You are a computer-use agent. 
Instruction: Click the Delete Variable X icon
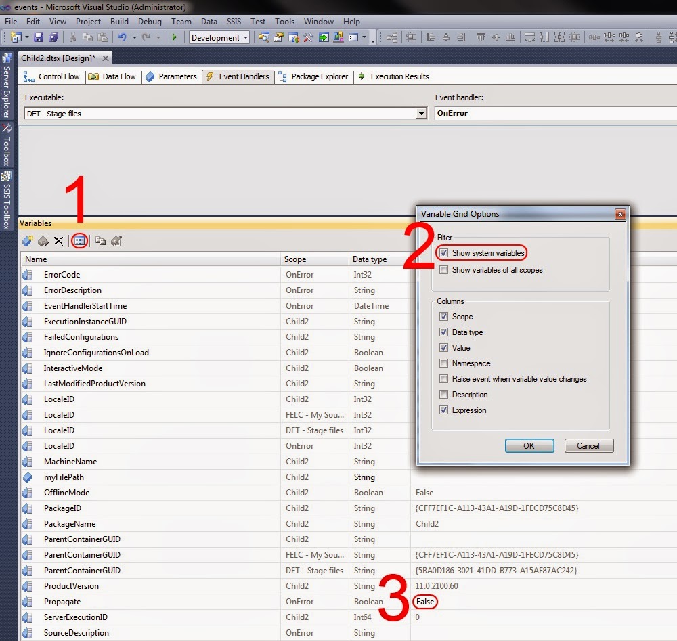58,241
